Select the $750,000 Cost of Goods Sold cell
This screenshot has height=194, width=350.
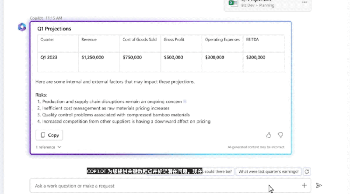coord(132,57)
